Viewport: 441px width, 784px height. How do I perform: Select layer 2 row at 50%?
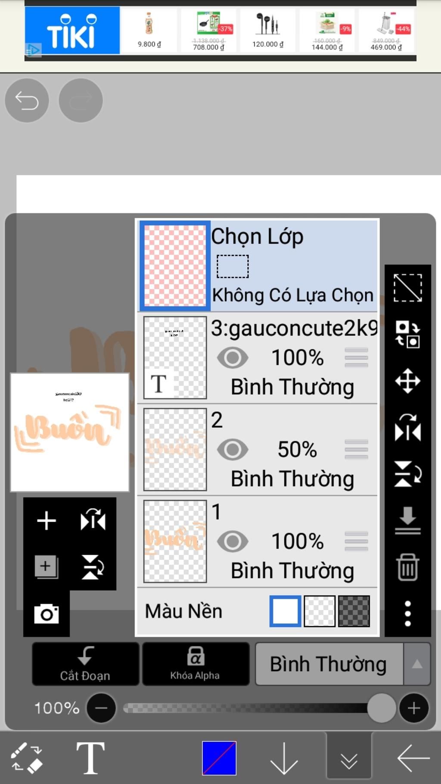[x=258, y=450]
